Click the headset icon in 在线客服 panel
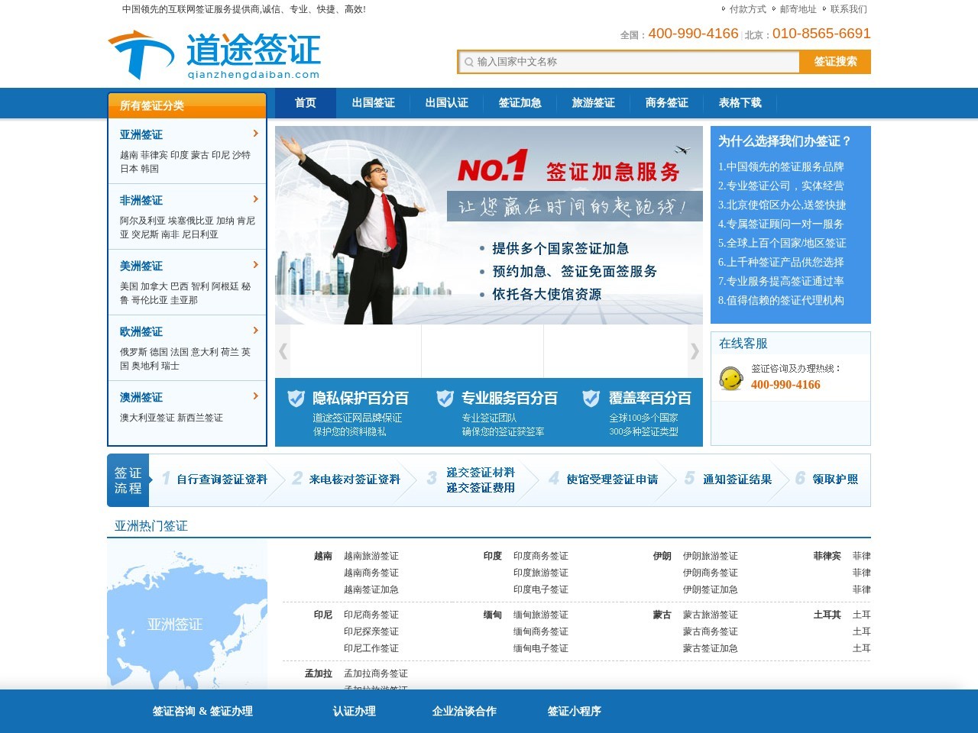978x733 pixels. (x=731, y=377)
